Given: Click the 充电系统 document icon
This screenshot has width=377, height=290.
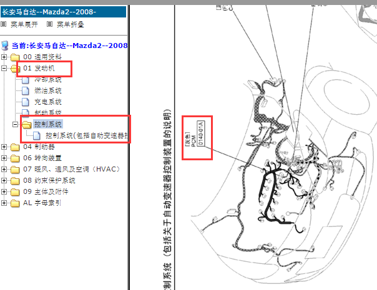Looking at the screenshot, I should click(26, 102).
